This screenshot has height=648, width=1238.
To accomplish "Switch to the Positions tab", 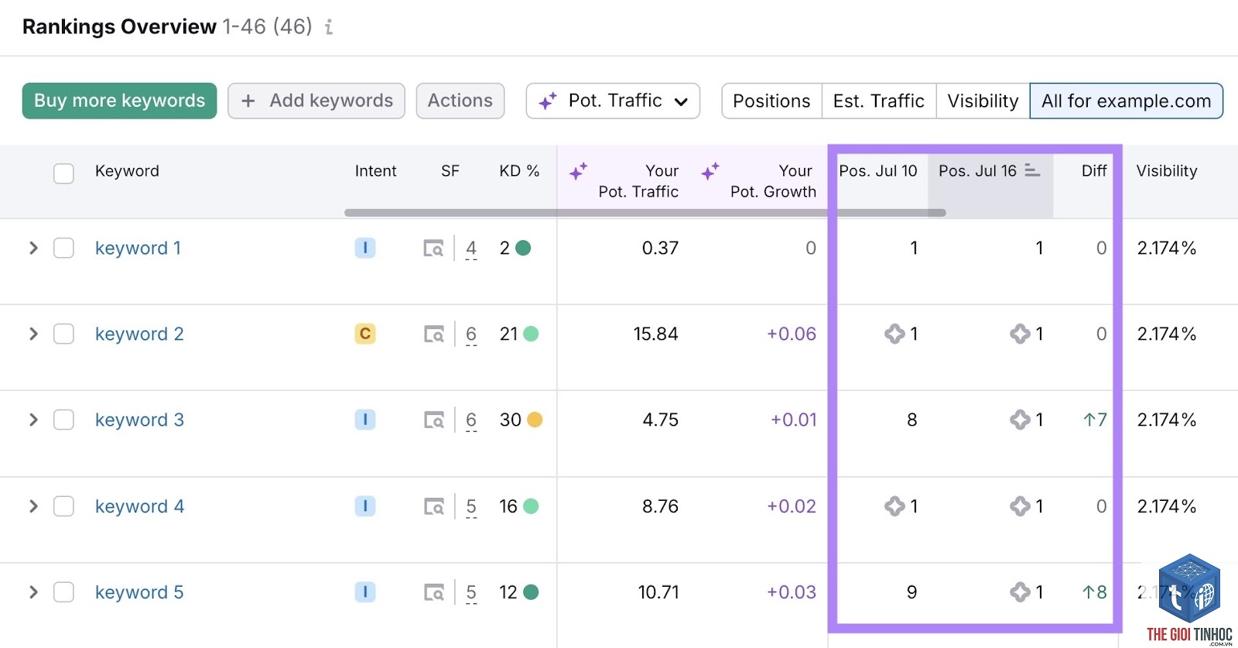I will [771, 101].
